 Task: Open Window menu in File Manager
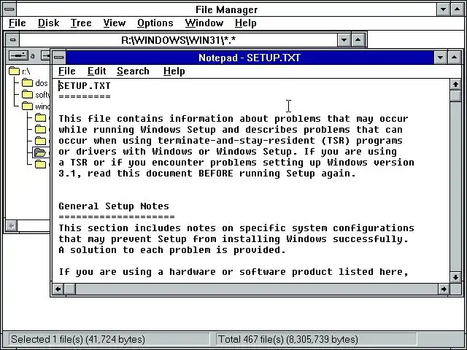click(x=204, y=23)
